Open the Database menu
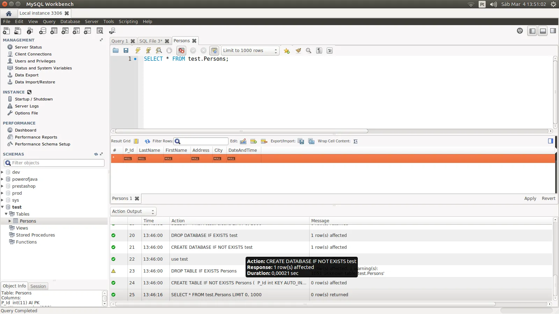This screenshot has width=559, height=314. click(x=70, y=22)
